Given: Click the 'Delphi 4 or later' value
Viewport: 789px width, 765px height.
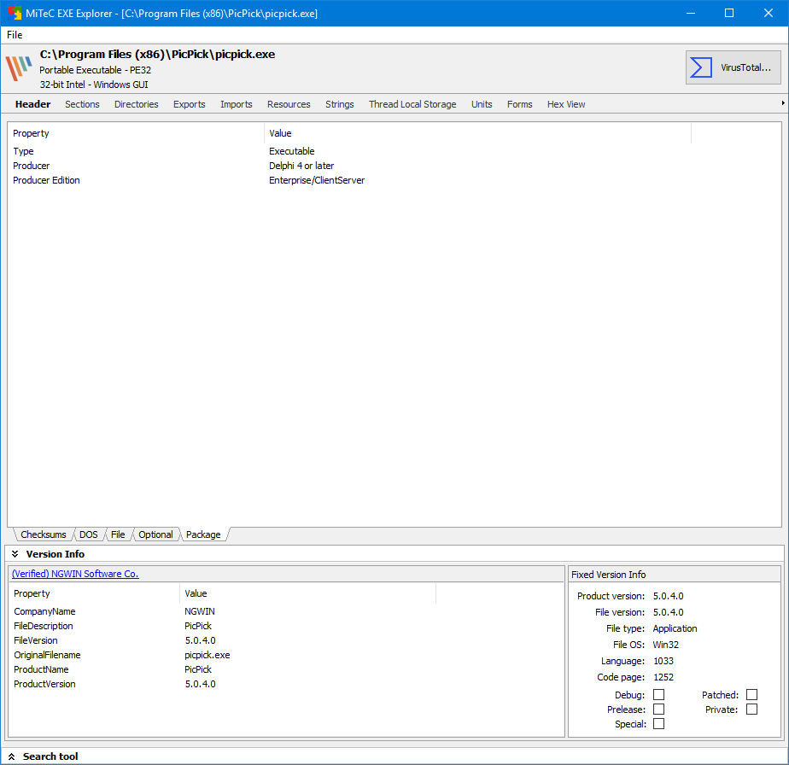Looking at the screenshot, I should pyautogui.click(x=301, y=166).
